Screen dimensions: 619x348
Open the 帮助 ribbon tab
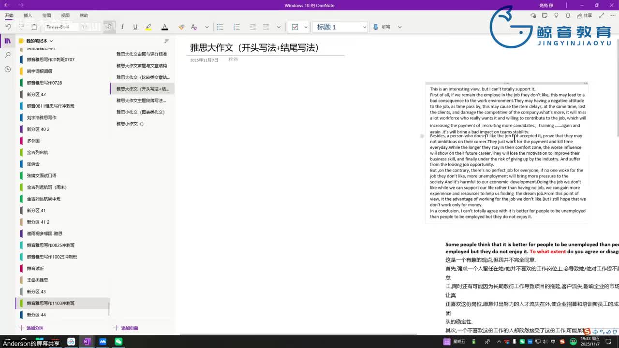coord(84,15)
